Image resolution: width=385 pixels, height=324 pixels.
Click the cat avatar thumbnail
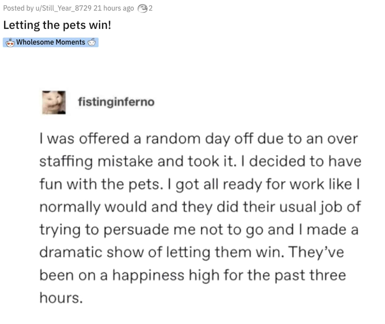pos(54,102)
